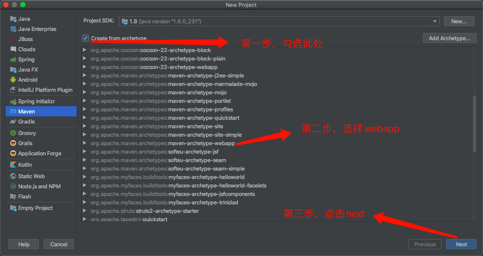This screenshot has height=256, width=483.
Task: Select myfaces-archetype-helloworld-facelets entry
Action: pos(178,185)
